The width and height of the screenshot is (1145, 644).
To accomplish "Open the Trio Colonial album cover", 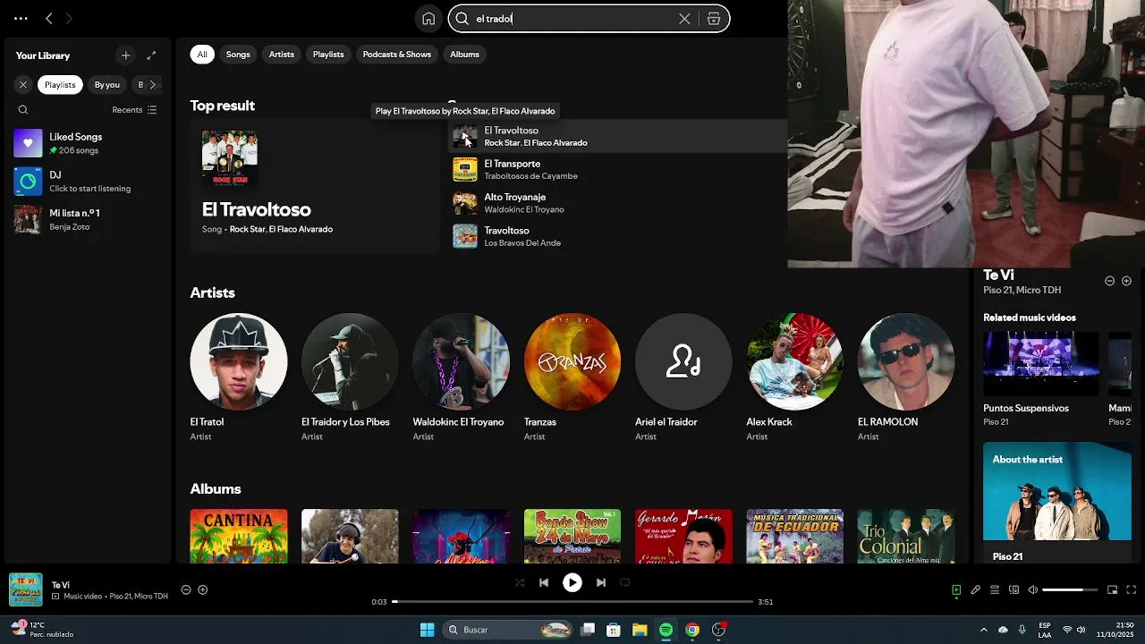I will pyautogui.click(x=906, y=536).
